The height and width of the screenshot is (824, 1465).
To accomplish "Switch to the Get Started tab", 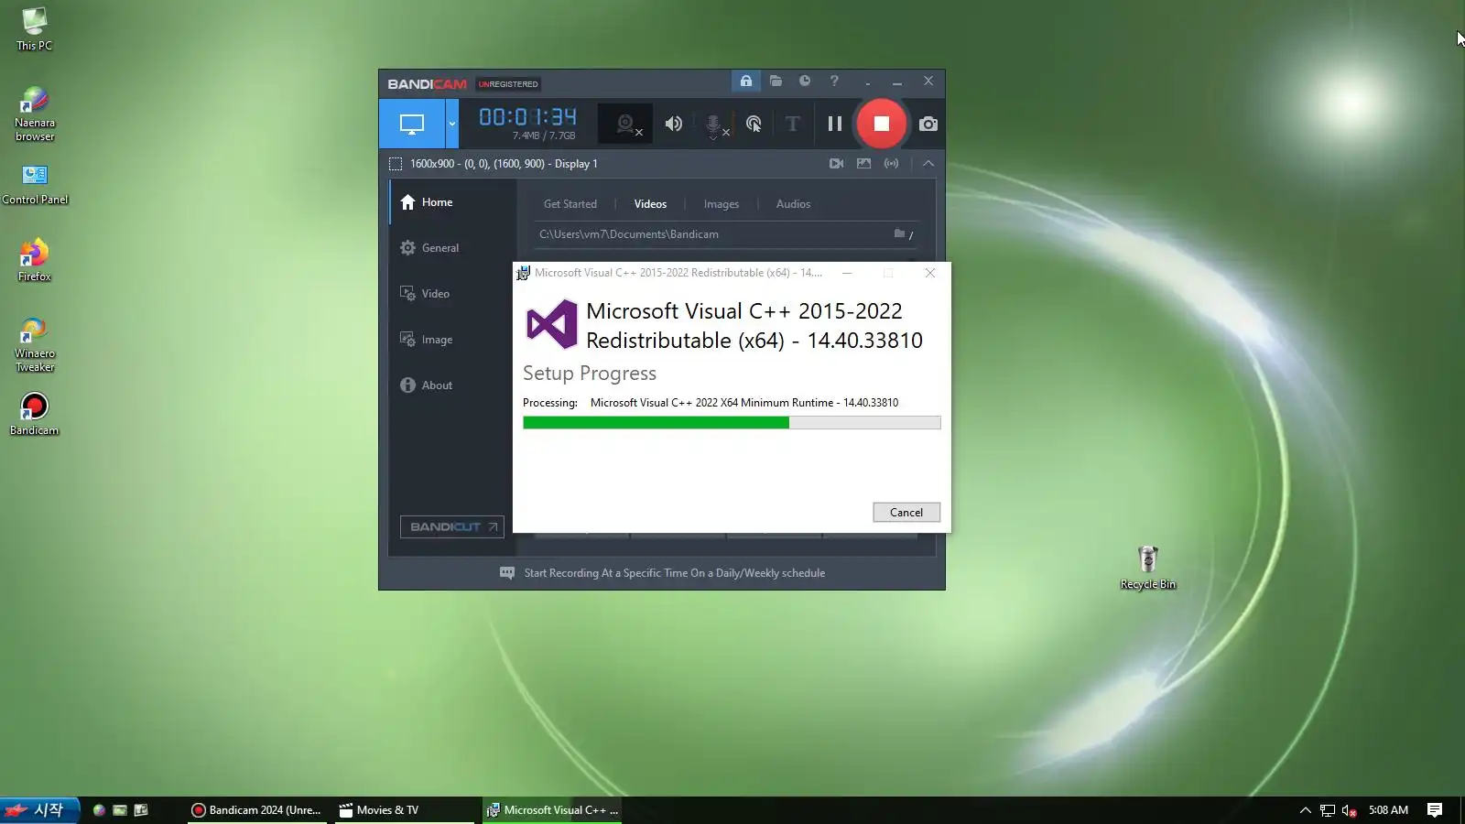I will click(x=570, y=204).
